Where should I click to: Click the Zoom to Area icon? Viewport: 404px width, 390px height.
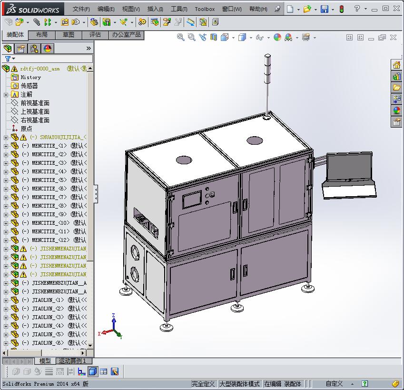pyautogui.click(x=191, y=37)
